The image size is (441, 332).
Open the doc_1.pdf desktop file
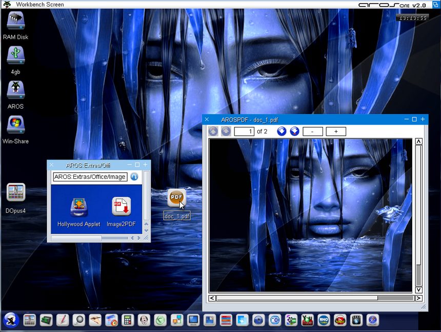point(176,198)
